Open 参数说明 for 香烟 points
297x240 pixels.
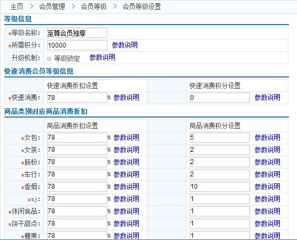tap(268, 187)
